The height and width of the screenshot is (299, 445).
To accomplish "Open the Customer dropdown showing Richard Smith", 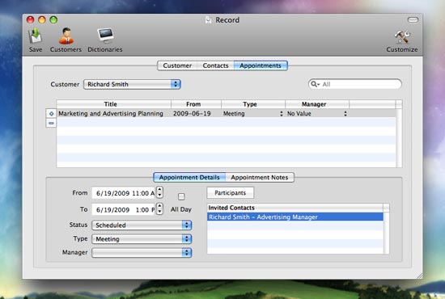I will coord(132,84).
